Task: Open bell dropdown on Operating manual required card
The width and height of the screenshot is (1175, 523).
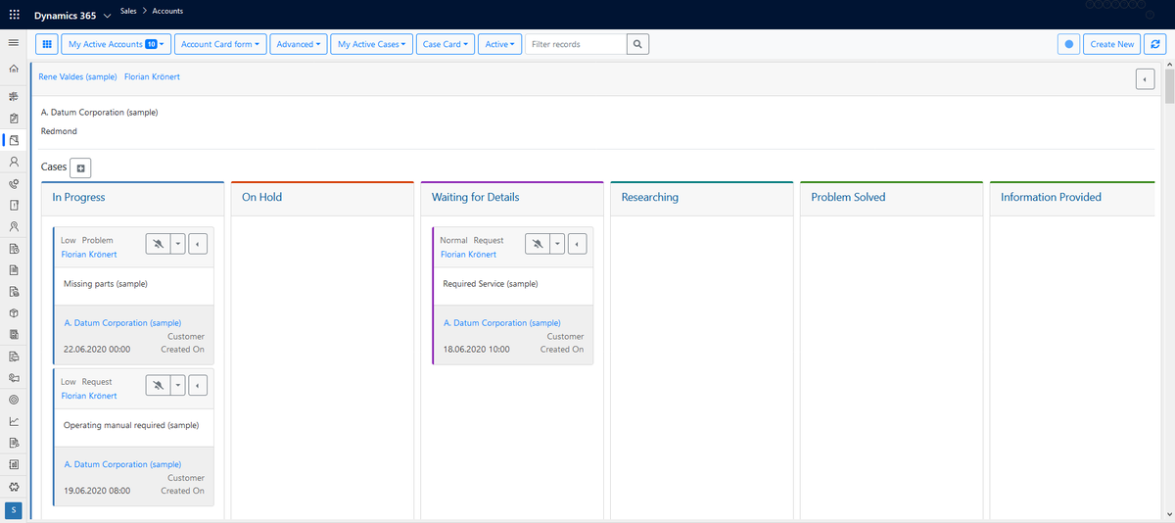Action: [x=177, y=385]
